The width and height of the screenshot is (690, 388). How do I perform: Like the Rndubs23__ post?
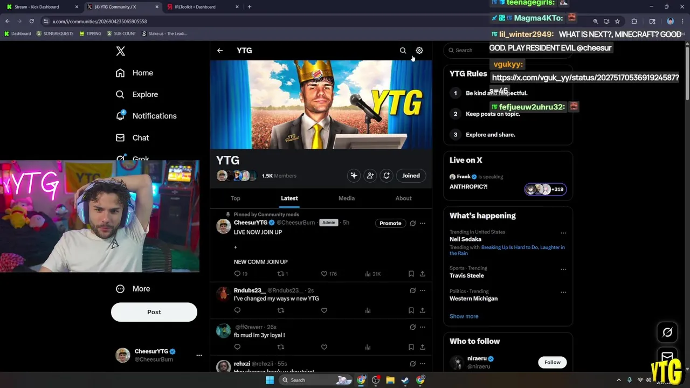[x=324, y=310]
